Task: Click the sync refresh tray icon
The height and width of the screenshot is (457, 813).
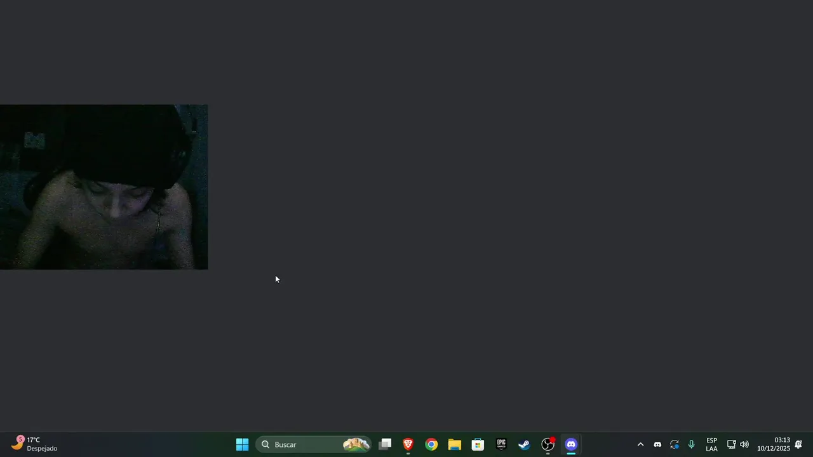Action: [x=675, y=444]
